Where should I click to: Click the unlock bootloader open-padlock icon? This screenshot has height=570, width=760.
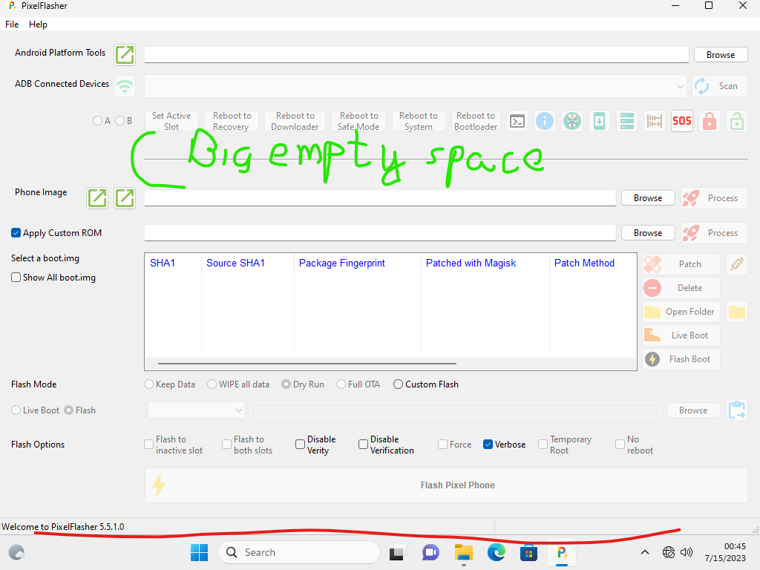(736, 121)
